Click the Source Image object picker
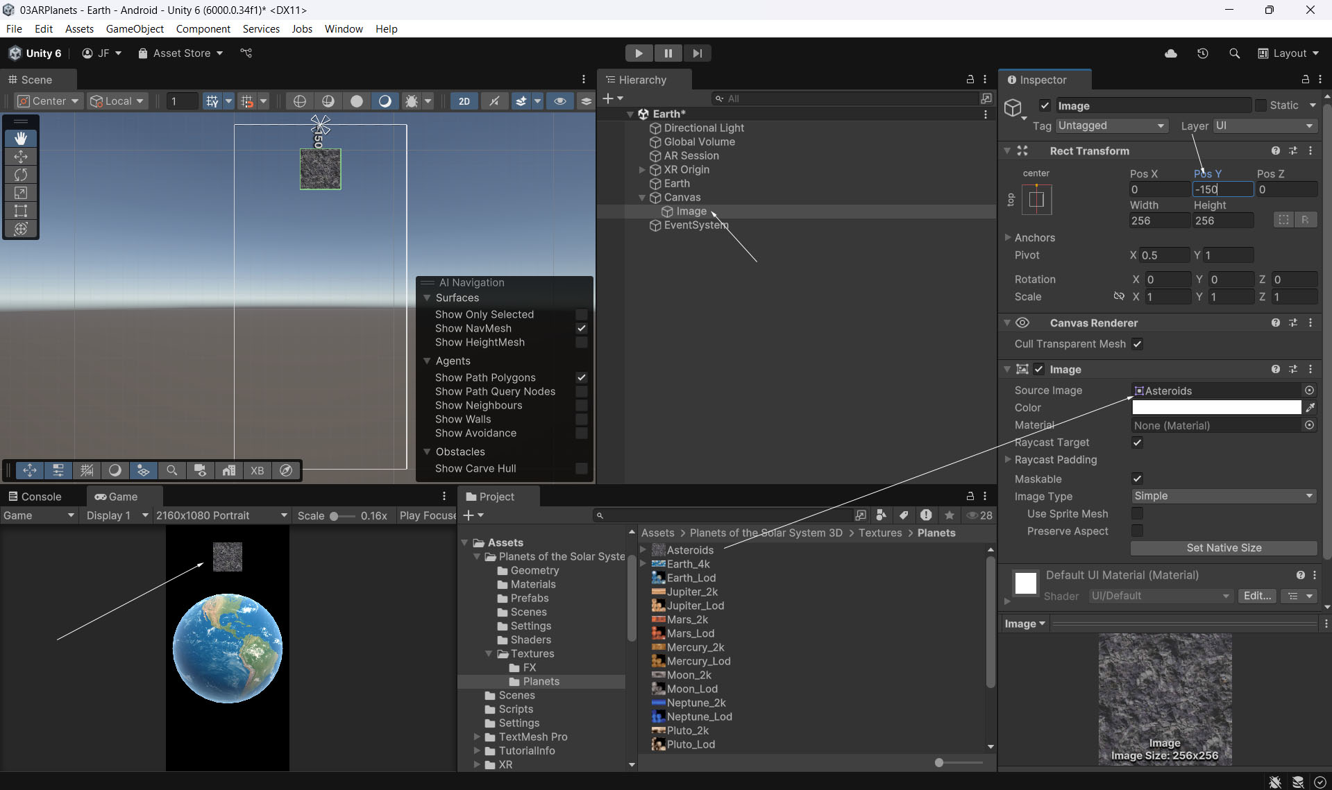Screen dimensions: 1332x790 point(1309,390)
